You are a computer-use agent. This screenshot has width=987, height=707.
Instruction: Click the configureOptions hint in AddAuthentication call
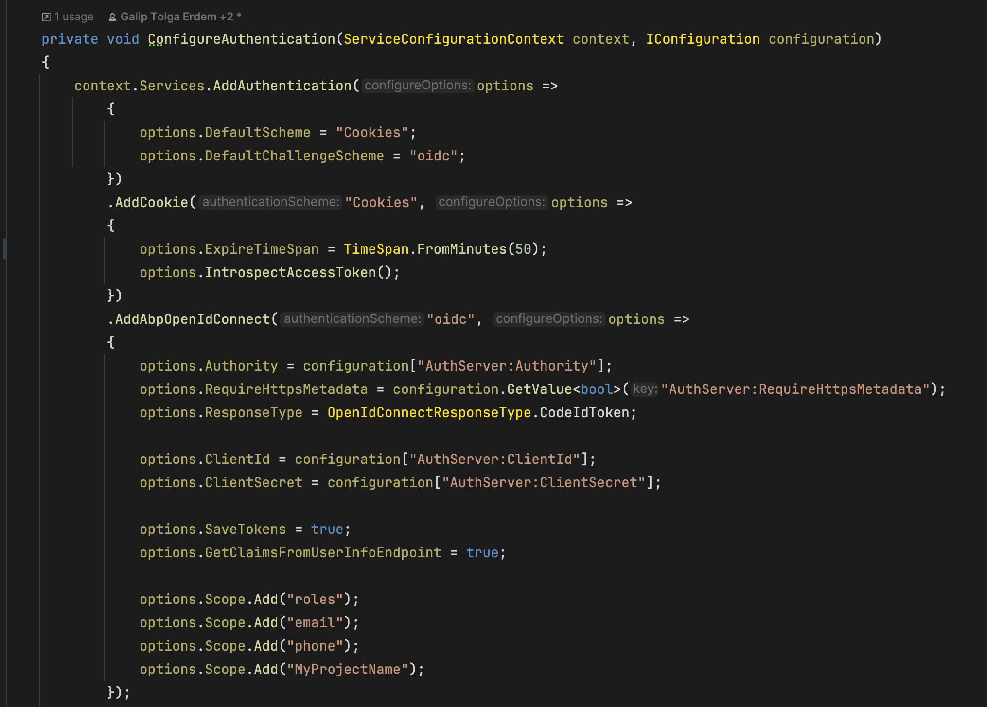point(418,86)
